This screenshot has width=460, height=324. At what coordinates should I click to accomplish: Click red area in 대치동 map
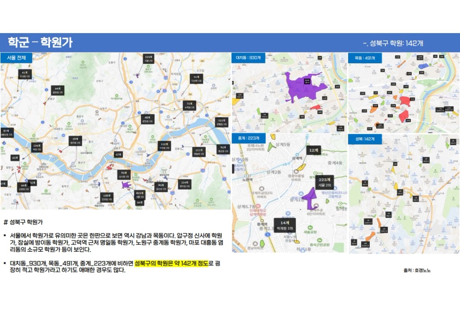pyautogui.click(x=316, y=107)
